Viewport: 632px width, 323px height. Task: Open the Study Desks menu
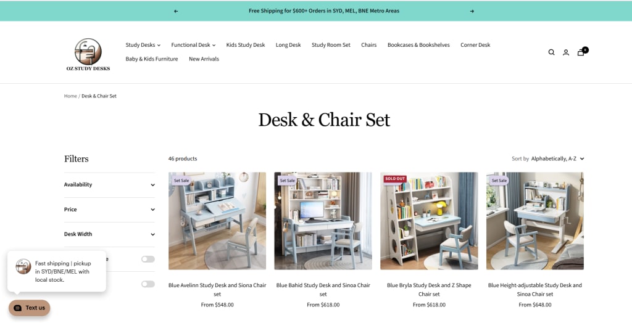coord(143,45)
